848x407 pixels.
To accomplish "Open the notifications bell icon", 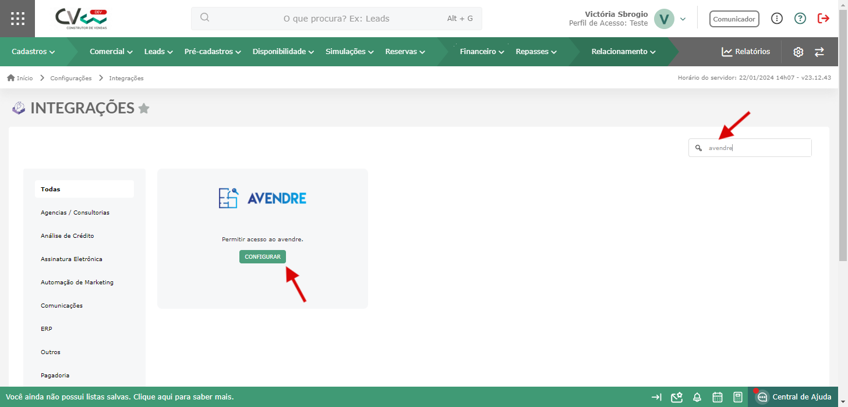I will 697,397.
